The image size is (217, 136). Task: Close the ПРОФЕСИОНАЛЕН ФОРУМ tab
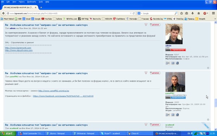click(x=35, y=7)
